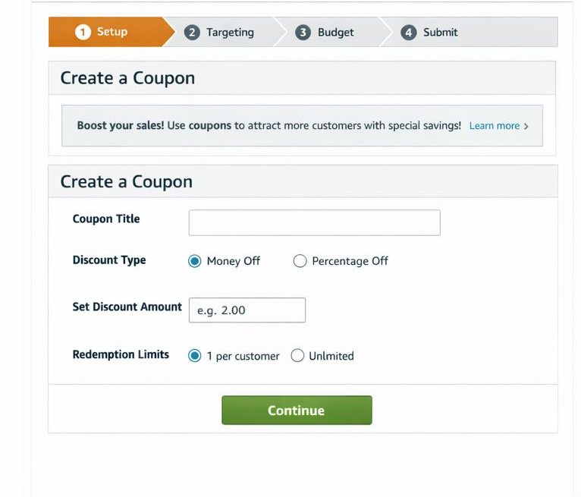This screenshot has height=497, width=581.
Task: Click the number 1 circle badge
Action: coord(83,32)
